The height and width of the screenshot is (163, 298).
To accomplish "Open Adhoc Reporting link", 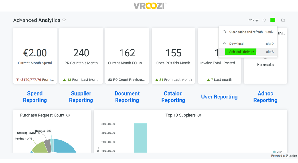I will (265, 97).
